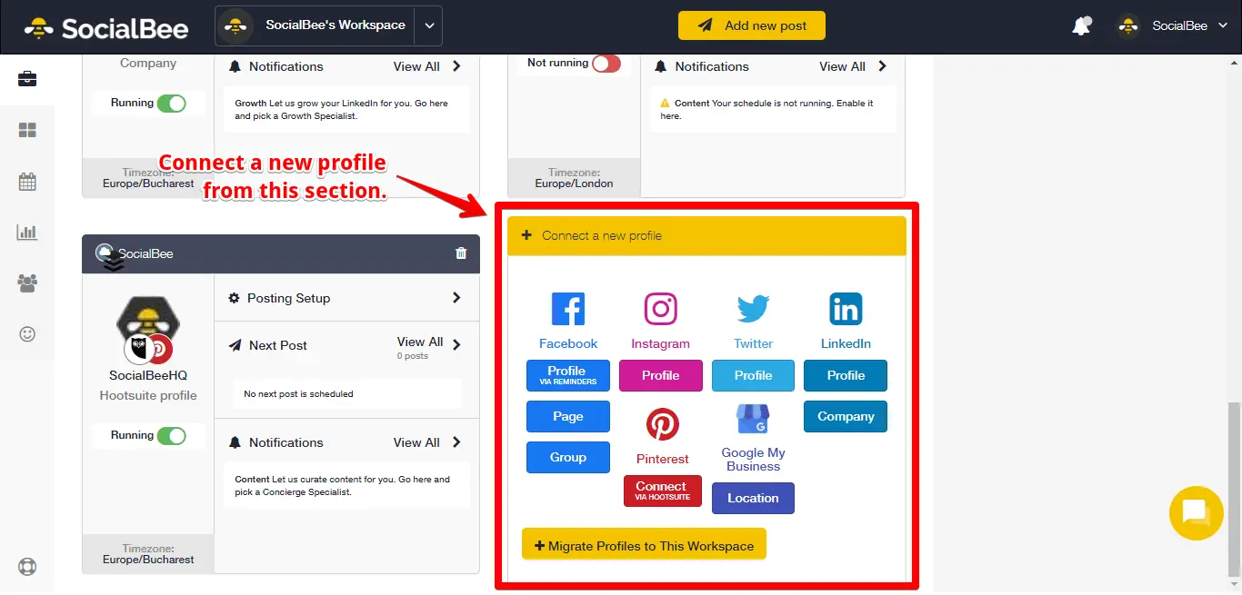Open the SocialBee's Workspace dropdown arrow
Viewport: 1242px width, 595px height.
[430, 26]
